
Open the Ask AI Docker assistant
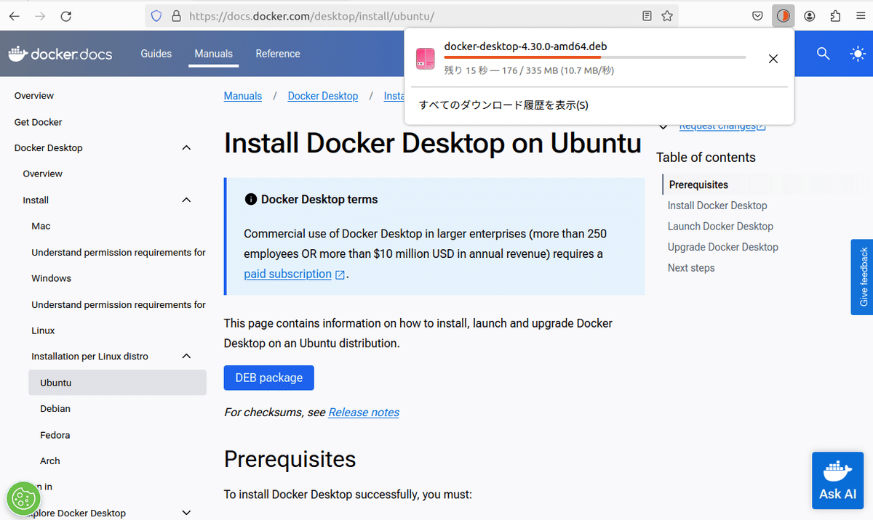(837, 480)
